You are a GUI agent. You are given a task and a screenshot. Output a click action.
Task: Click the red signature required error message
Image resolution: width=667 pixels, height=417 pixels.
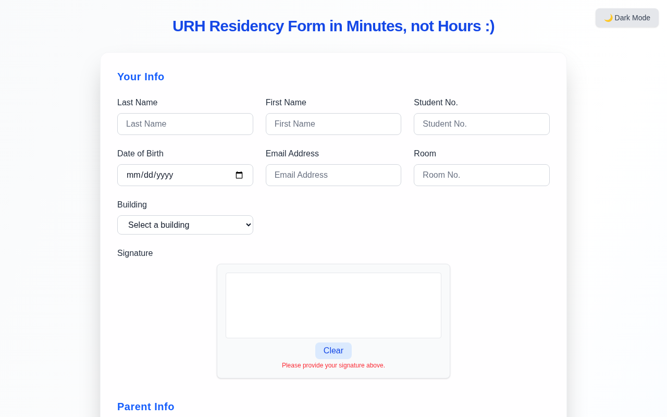333,365
